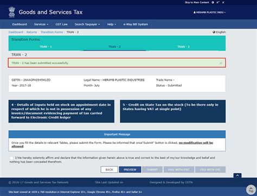Click the Status - Submitted text
The image size is (257, 196).
pyautogui.click(x=169, y=85)
